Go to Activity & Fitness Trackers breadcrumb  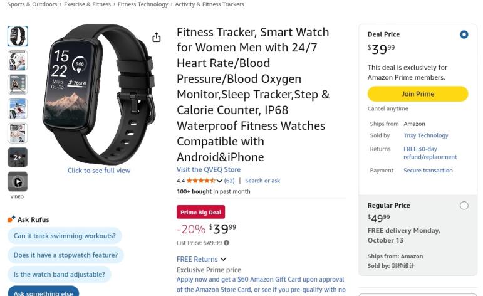tap(209, 4)
